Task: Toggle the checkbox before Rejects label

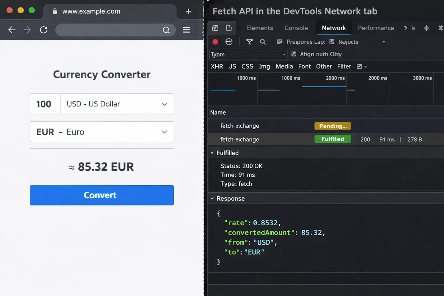Action: (332, 42)
